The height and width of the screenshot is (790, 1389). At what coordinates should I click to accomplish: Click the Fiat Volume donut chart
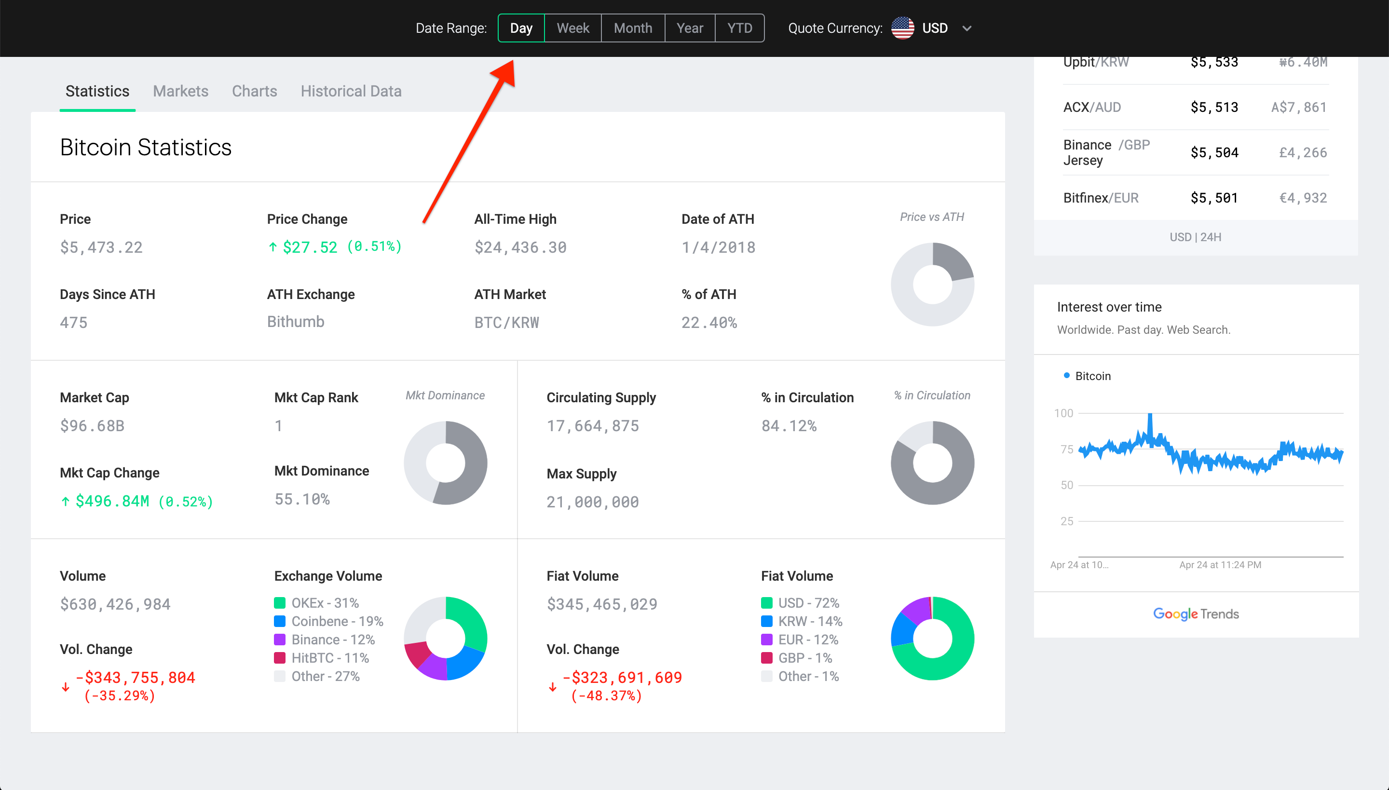click(x=932, y=638)
